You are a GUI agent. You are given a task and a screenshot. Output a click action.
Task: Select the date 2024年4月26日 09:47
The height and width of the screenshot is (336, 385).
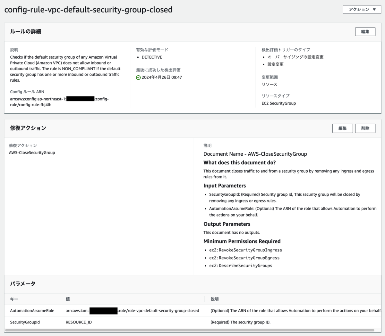[162, 78]
